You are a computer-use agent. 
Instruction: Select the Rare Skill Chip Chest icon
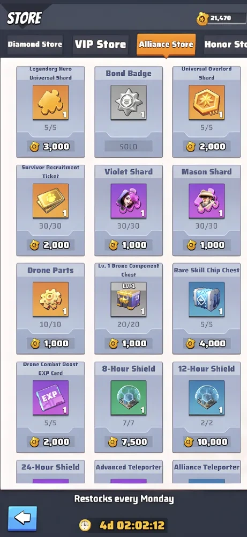pyautogui.click(x=207, y=299)
